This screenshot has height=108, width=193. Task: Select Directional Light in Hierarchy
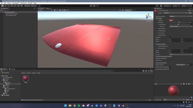point(12,14)
